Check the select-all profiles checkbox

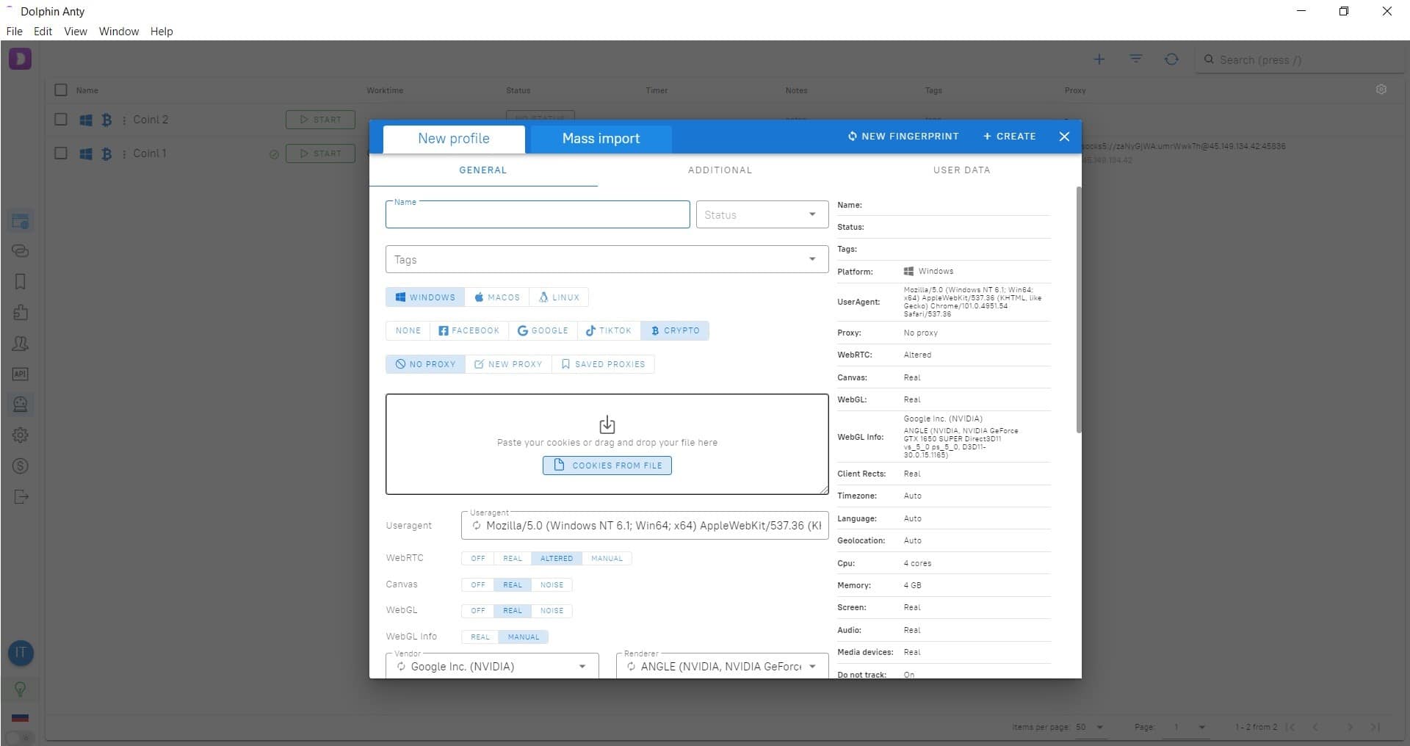[61, 90]
